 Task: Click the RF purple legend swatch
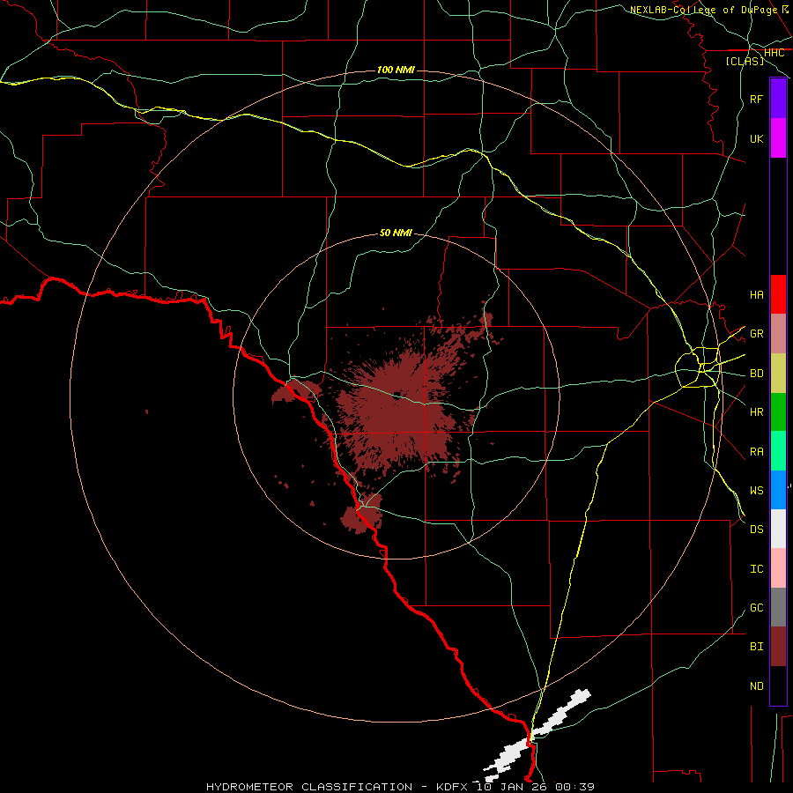(x=778, y=98)
